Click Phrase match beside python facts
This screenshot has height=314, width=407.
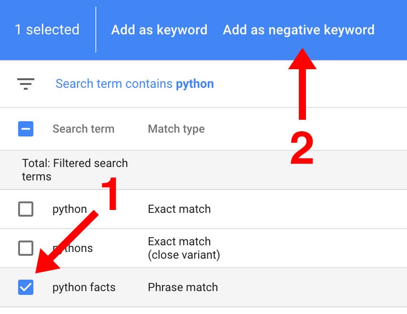[x=183, y=287]
